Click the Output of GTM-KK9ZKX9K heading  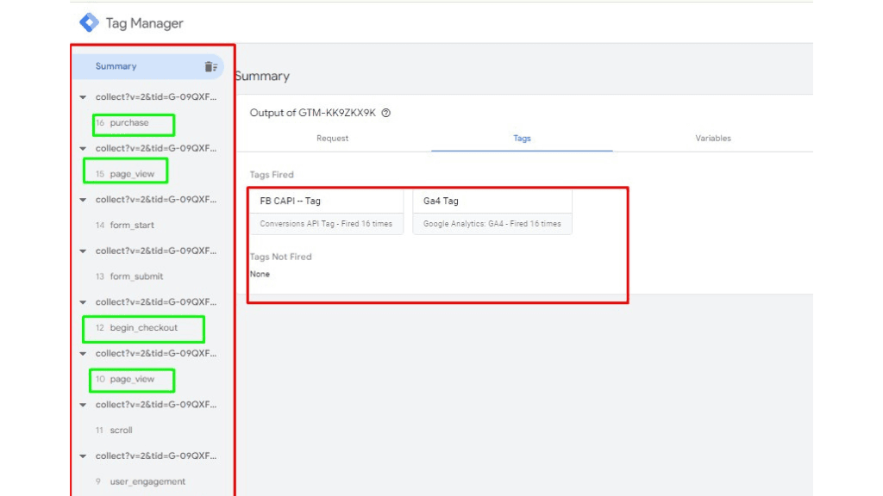[x=312, y=113]
